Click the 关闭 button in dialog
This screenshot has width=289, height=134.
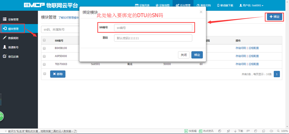tap(184, 55)
